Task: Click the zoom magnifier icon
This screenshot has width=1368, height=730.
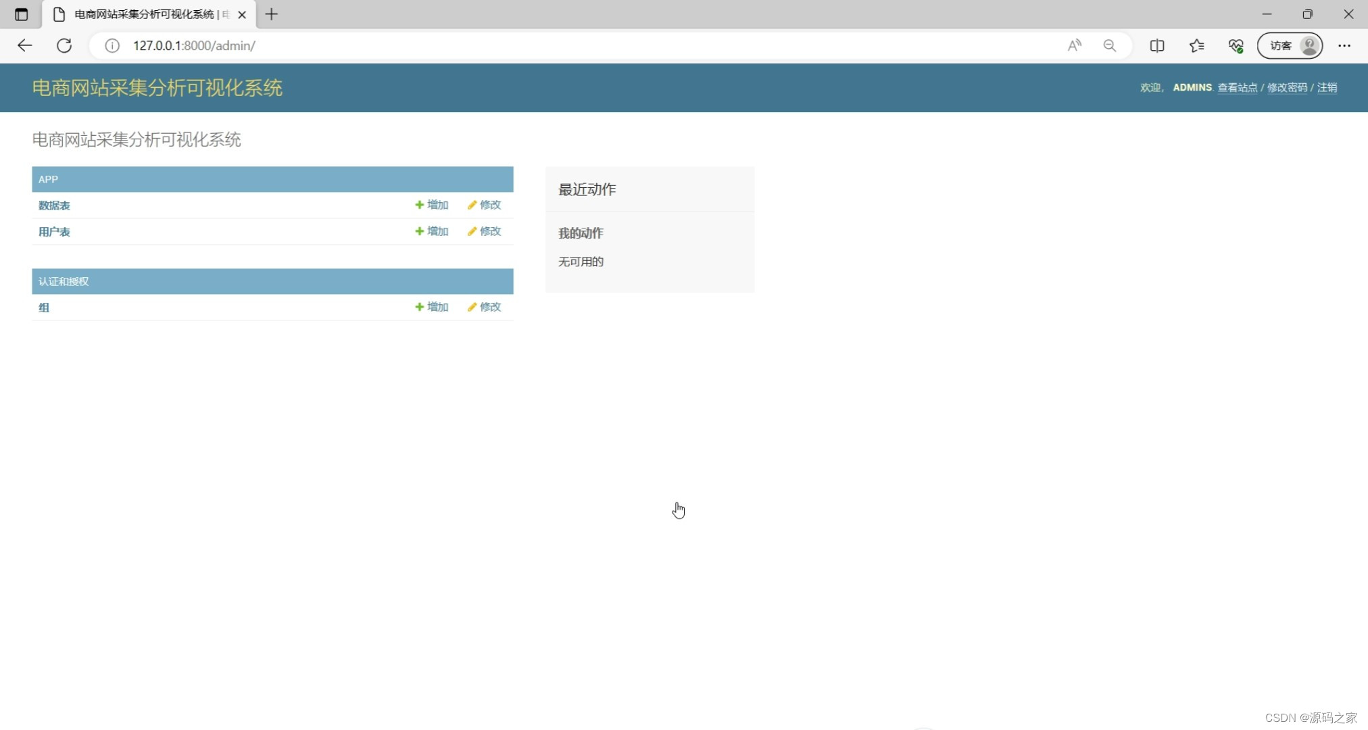Action: click(x=1110, y=45)
